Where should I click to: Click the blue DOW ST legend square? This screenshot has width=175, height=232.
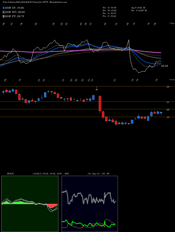[x=4, y=8]
